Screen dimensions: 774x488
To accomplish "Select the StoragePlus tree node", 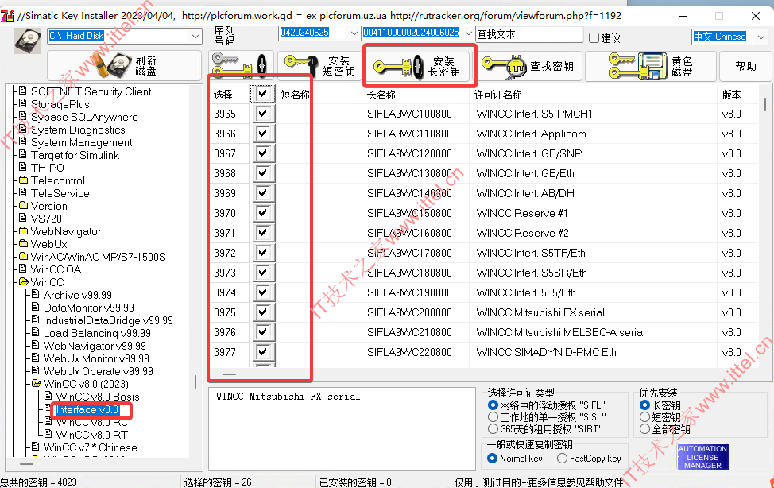I will [60, 104].
